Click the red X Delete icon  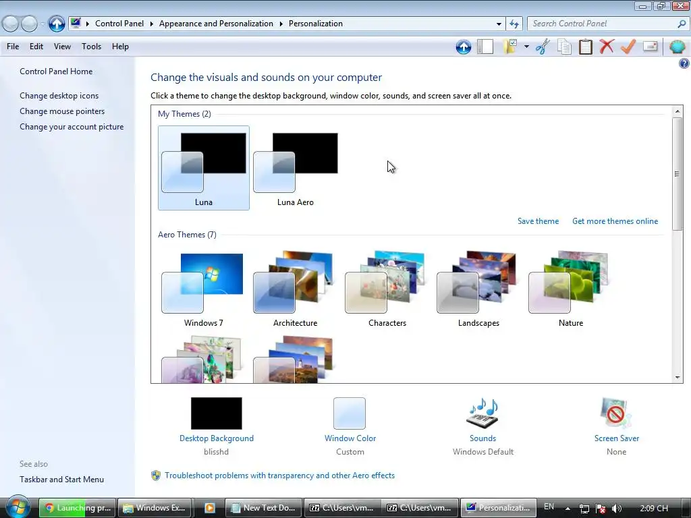click(607, 47)
